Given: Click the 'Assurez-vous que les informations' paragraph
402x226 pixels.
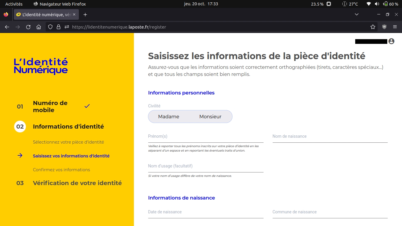Looking at the screenshot, I should click(x=266, y=71).
